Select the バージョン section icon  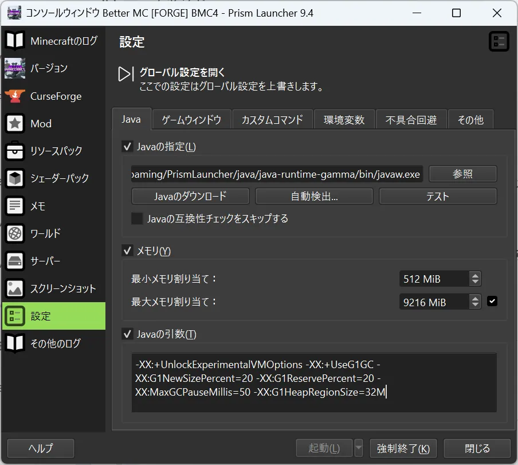pos(15,68)
